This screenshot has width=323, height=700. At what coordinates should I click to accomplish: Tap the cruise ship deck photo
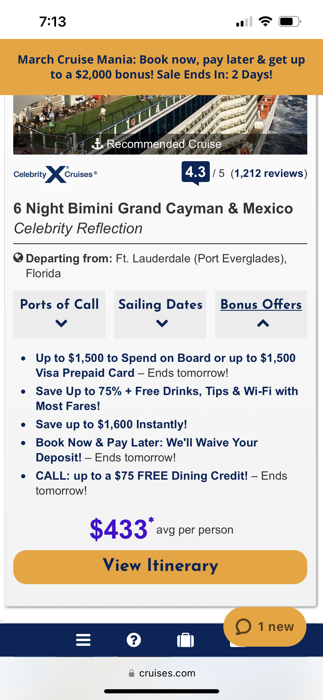pos(160,116)
